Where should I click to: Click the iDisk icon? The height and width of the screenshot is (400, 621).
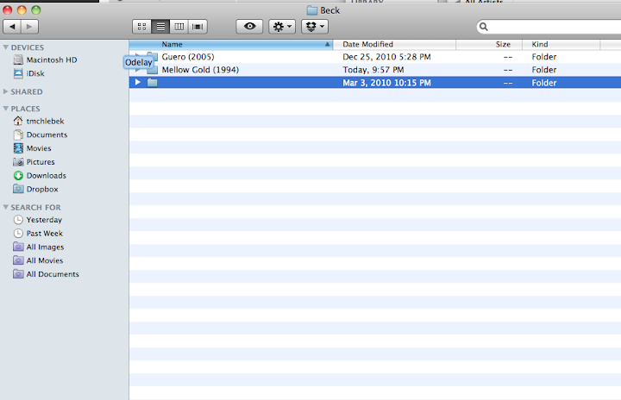click(18, 73)
